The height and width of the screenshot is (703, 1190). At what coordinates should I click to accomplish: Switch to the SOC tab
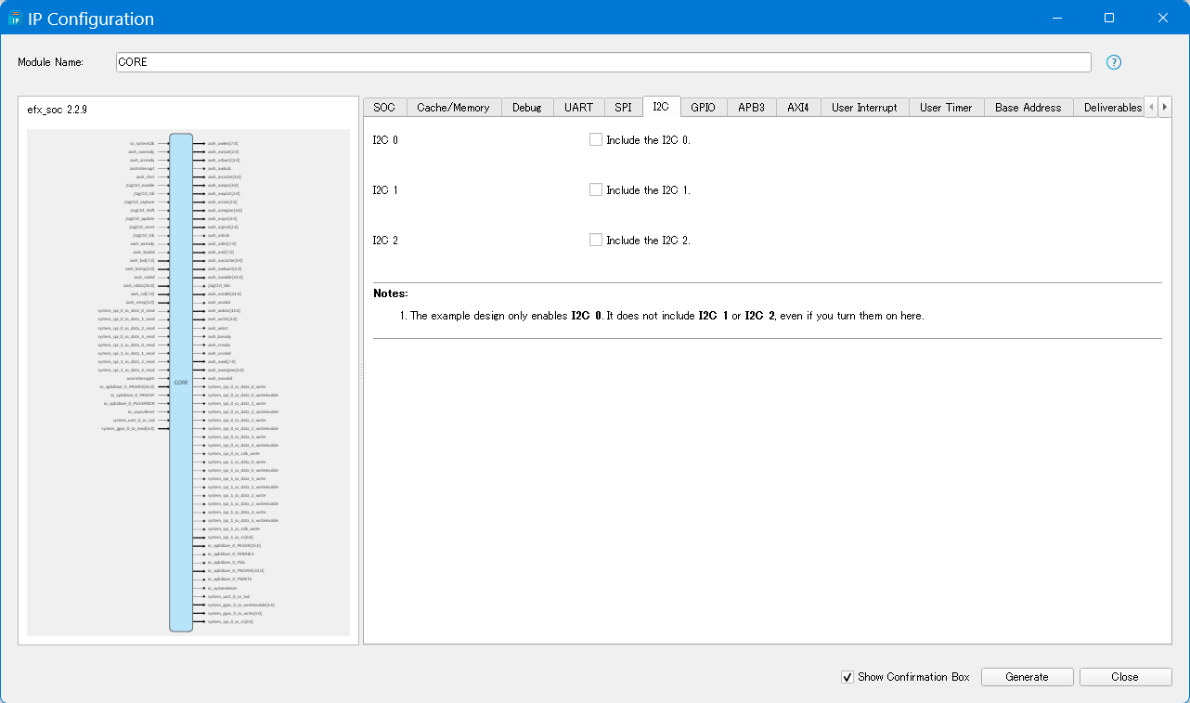tap(383, 108)
